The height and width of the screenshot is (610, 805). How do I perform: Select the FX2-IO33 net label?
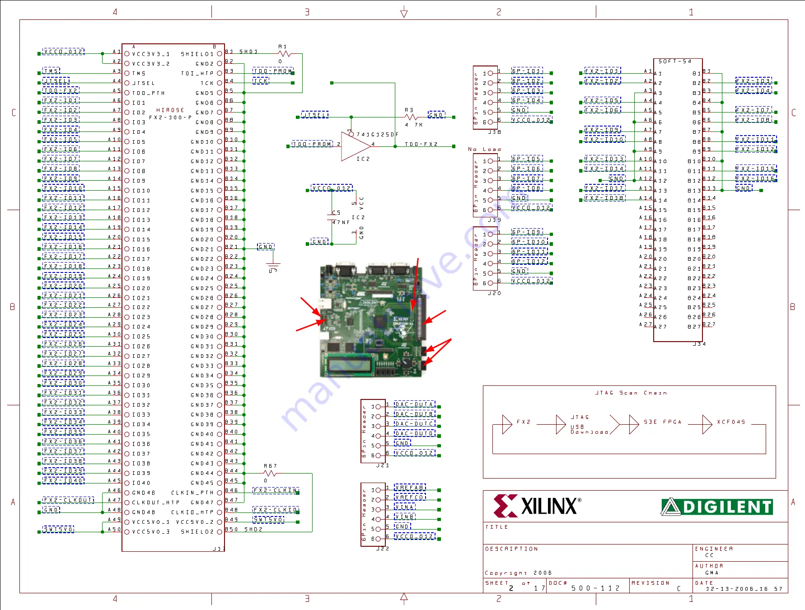[63, 412]
